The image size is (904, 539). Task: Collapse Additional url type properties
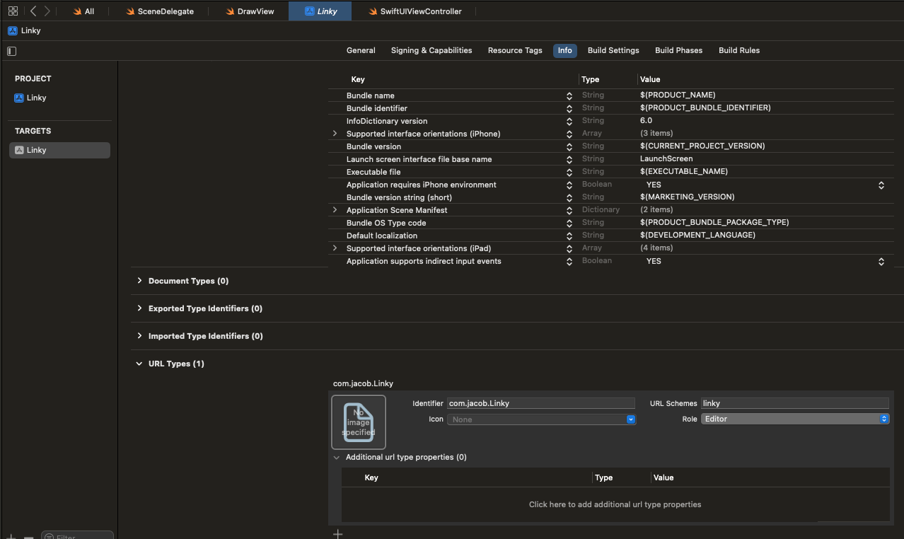[x=337, y=458]
